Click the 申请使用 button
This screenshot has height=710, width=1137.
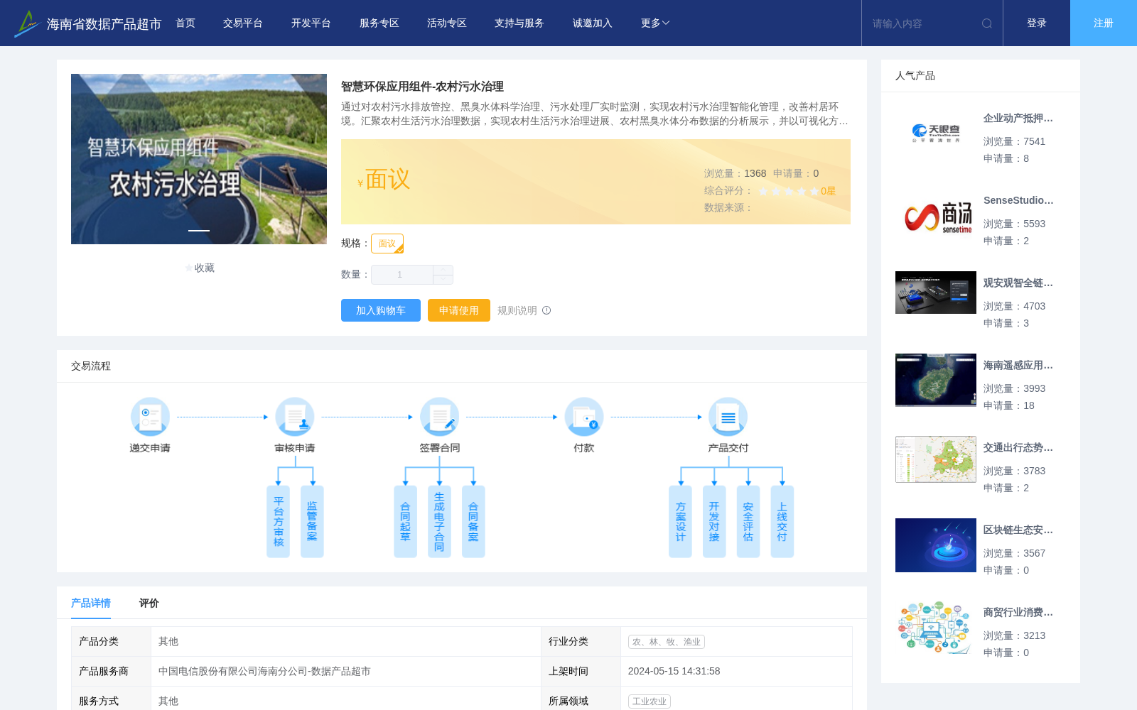pyautogui.click(x=459, y=310)
